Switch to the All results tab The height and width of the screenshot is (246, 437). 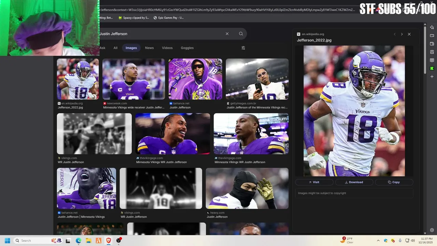point(115,48)
